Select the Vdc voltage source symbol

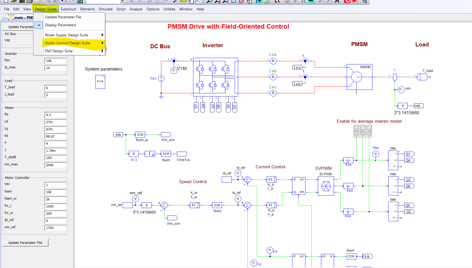coord(161,78)
